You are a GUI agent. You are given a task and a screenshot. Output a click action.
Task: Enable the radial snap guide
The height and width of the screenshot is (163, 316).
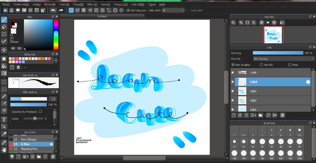coord(96,10)
